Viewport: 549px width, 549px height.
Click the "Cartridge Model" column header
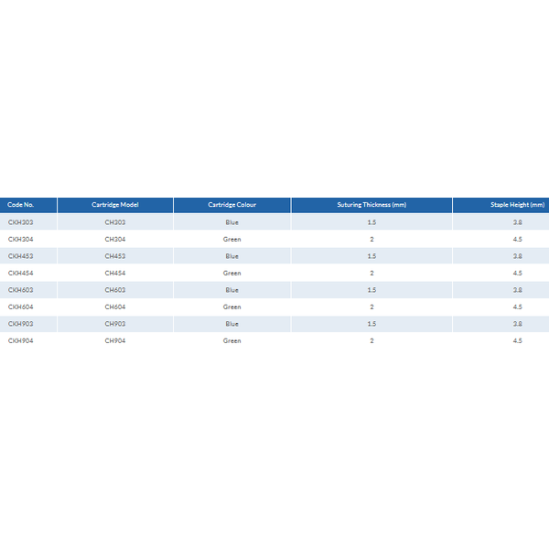pos(115,205)
